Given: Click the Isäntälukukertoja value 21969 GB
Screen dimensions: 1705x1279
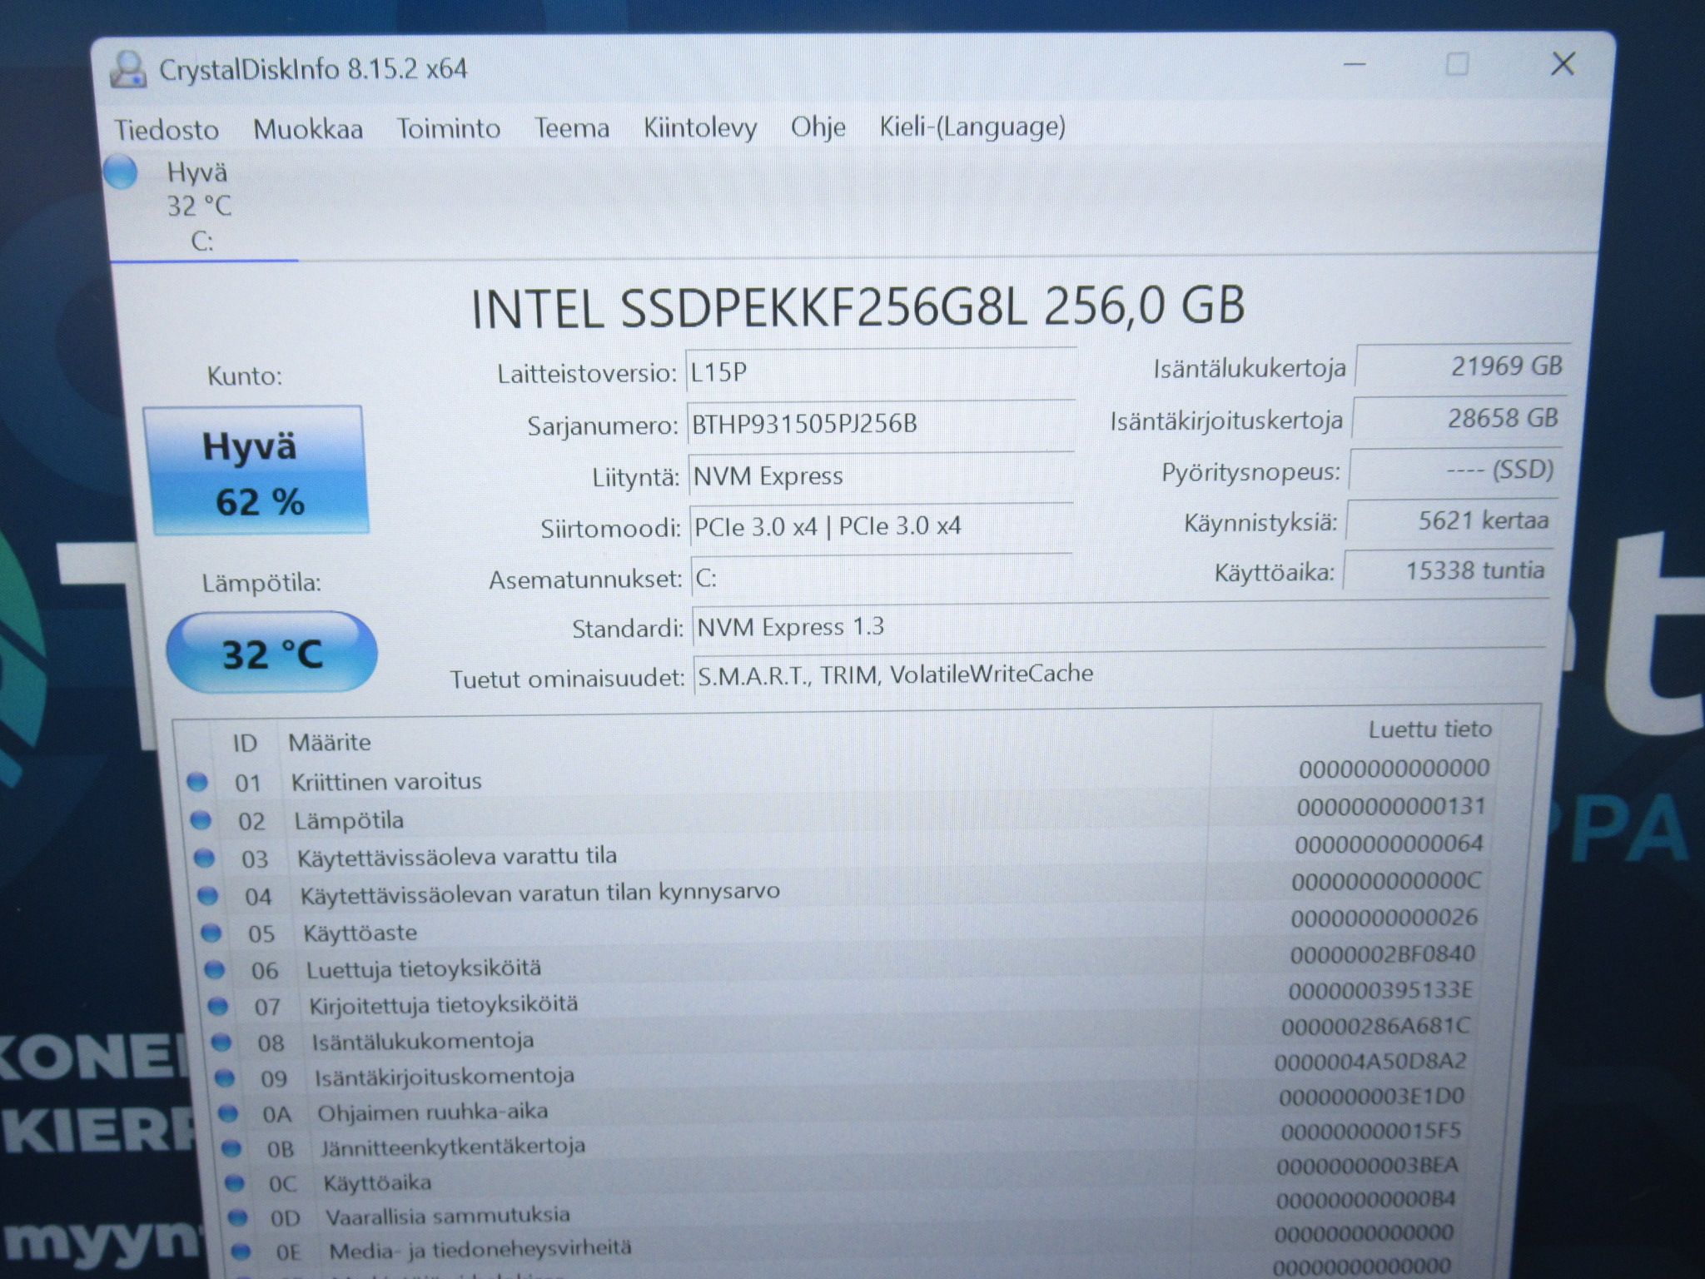Looking at the screenshot, I should coord(1463,366).
